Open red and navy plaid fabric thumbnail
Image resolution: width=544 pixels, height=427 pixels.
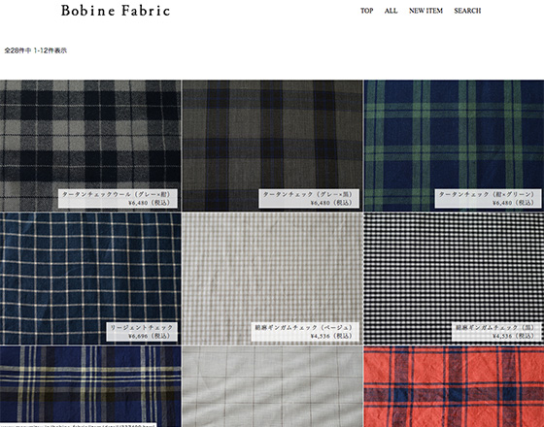[455, 386]
